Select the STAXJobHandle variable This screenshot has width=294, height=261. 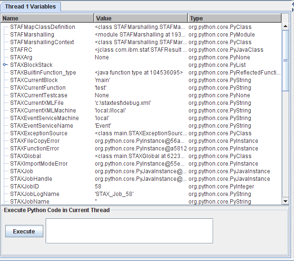[x=31, y=179]
